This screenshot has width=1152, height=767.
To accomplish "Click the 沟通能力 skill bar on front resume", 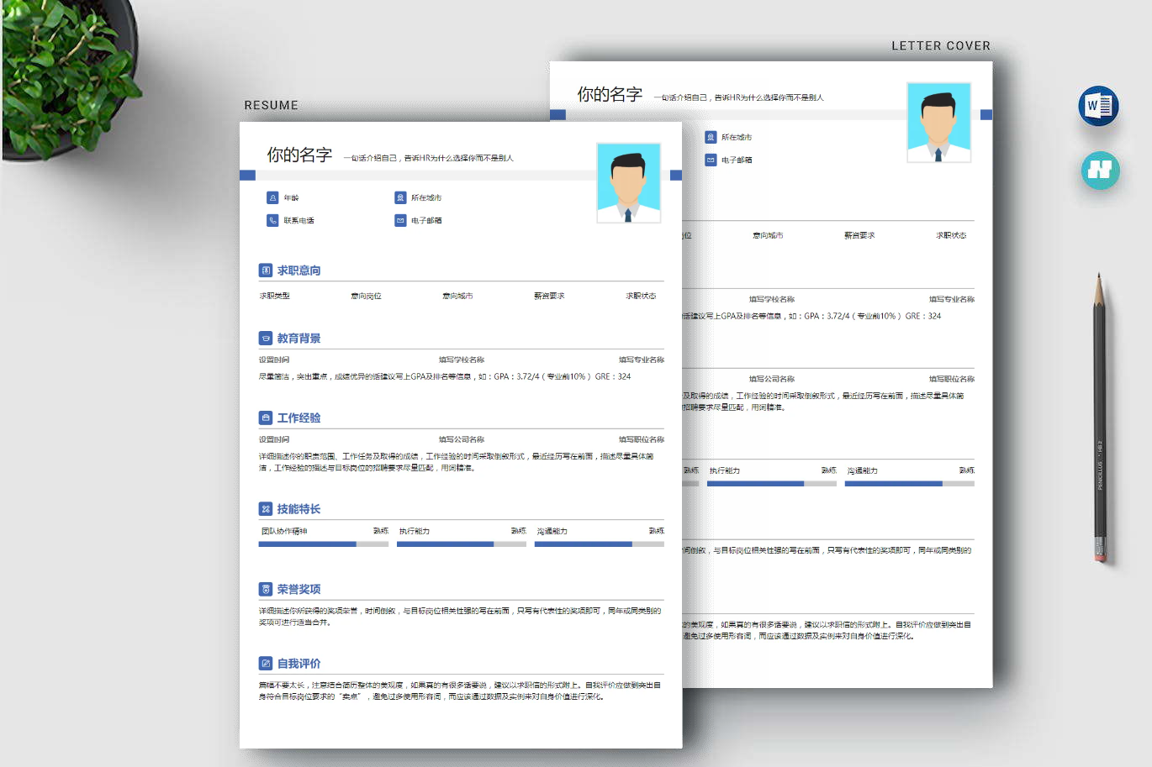I will pyautogui.click(x=600, y=544).
